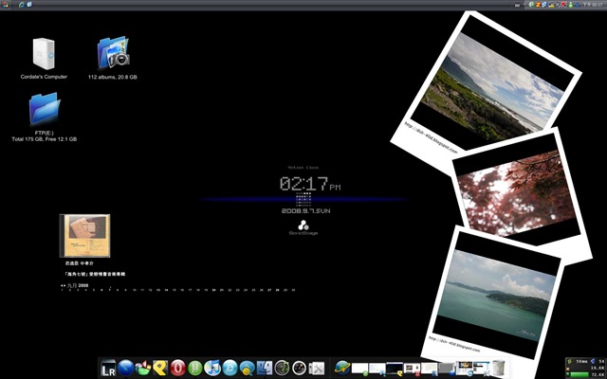Image resolution: width=607 pixels, height=379 pixels.
Task: Click the 九月 2008 calendar header
Action: click(78, 283)
